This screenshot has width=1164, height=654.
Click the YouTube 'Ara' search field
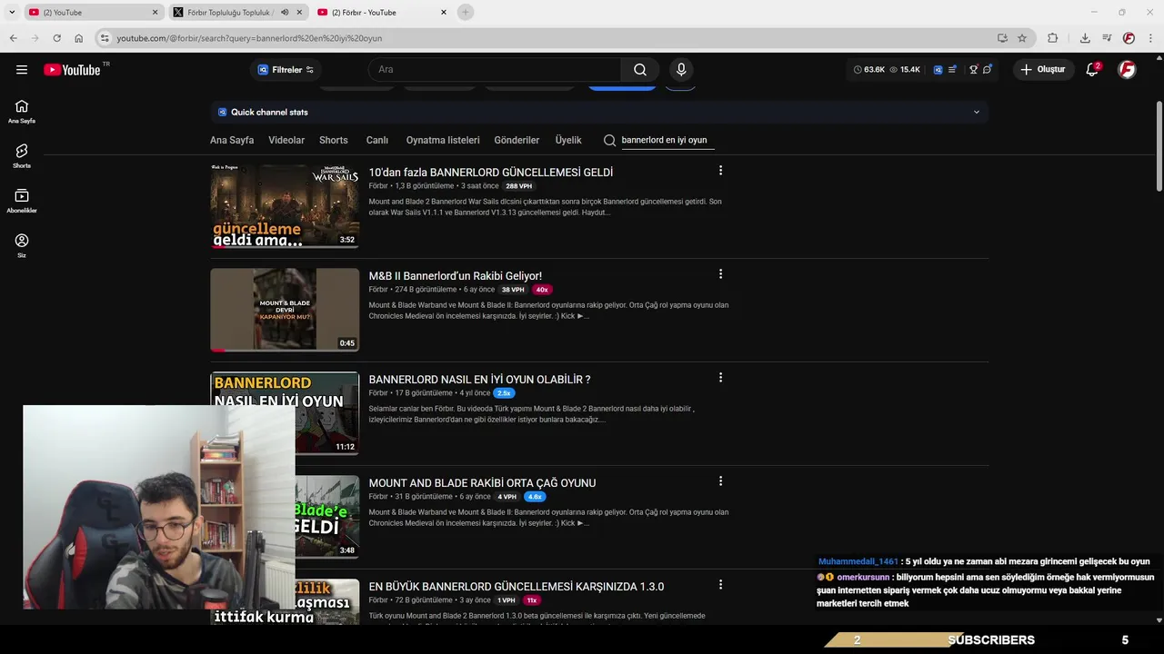[x=495, y=70]
